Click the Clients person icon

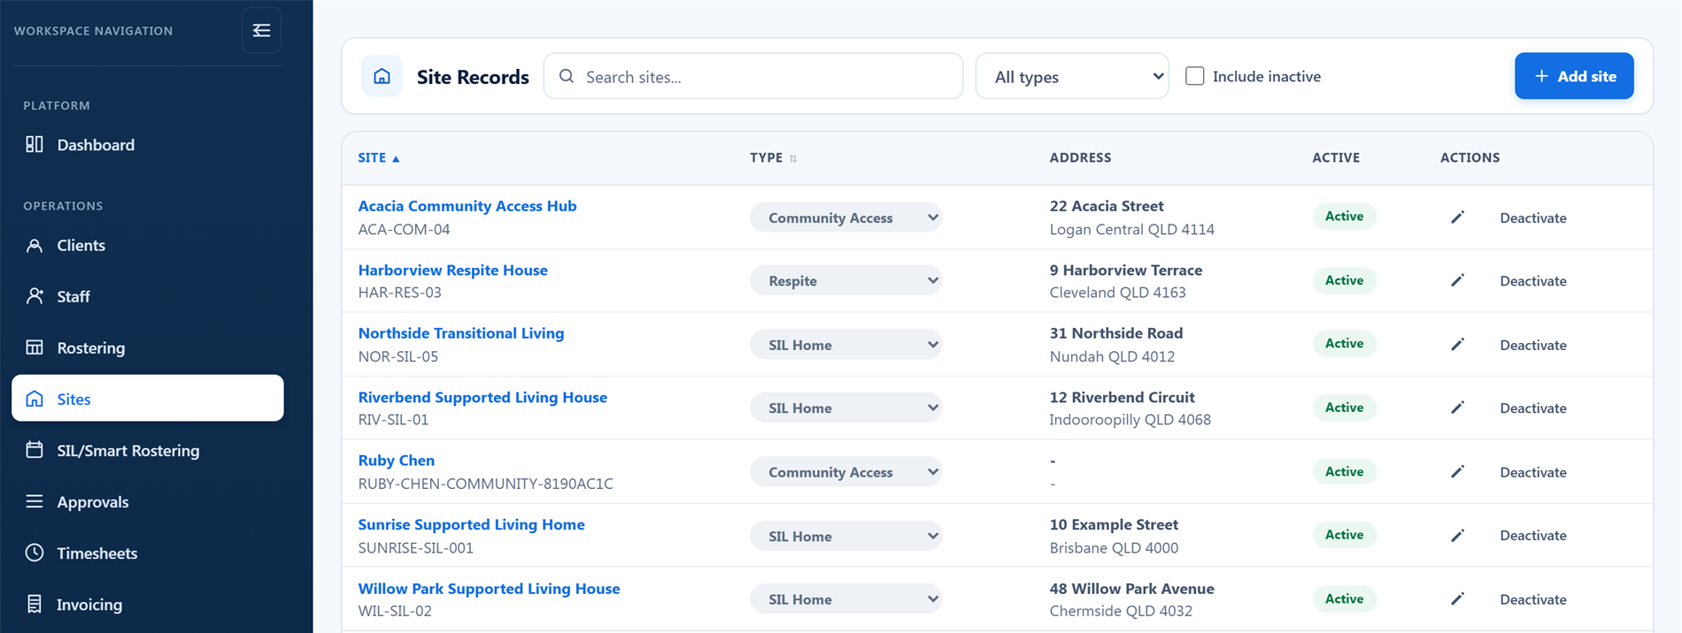pyautogui.click(x=35, y=245)
